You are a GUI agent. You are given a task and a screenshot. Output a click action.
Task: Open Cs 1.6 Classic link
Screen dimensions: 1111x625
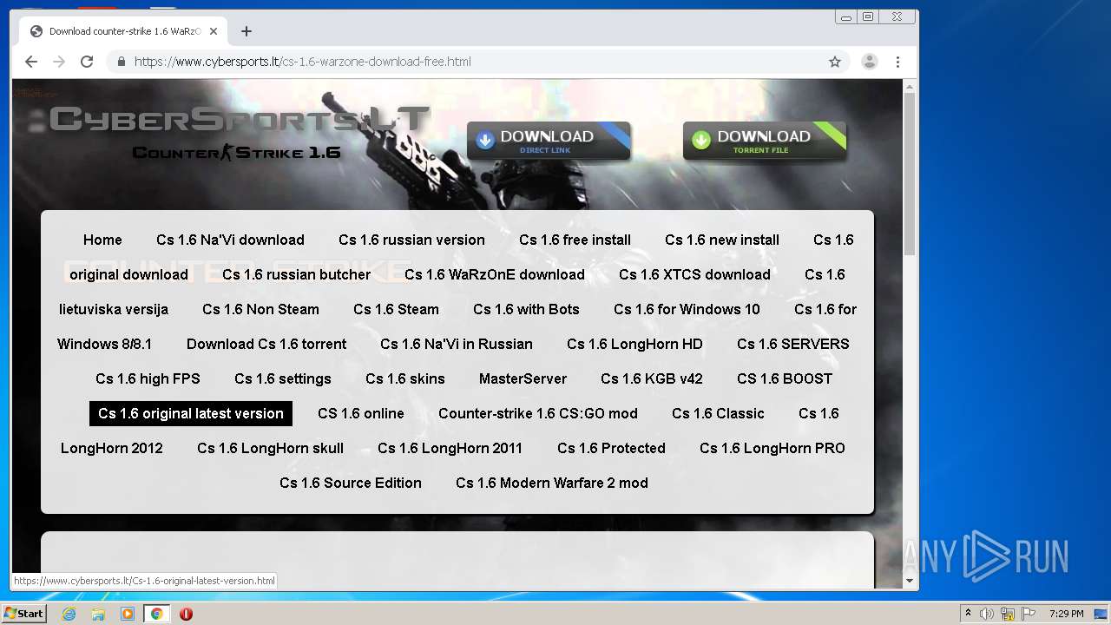tap(718, 413)
